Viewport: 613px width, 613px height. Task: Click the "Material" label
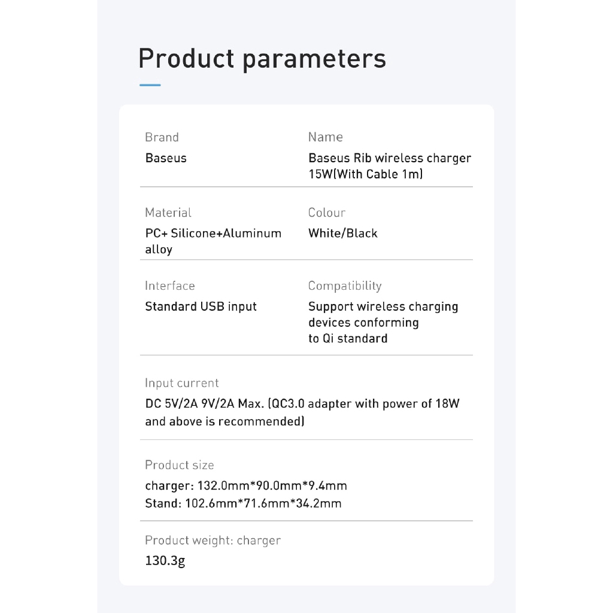(x=168, y=213)
